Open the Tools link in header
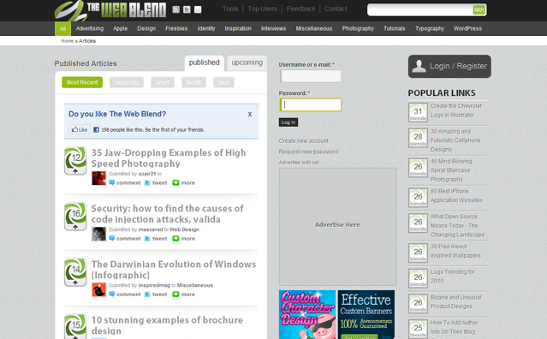The image size is (547, 339). [230, 9]
